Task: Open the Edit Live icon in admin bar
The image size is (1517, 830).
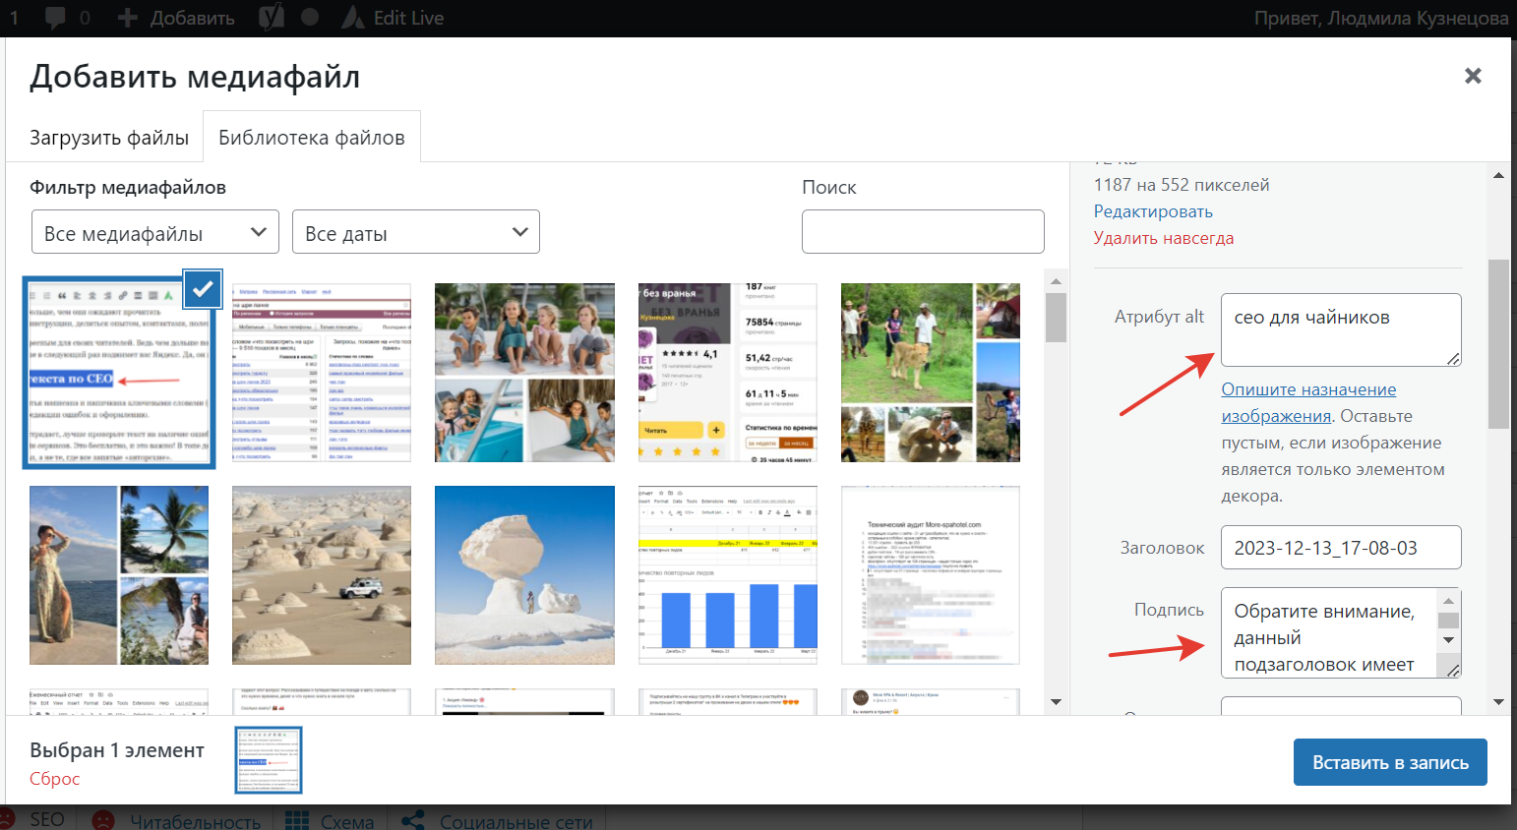Action: click(352, 18)
